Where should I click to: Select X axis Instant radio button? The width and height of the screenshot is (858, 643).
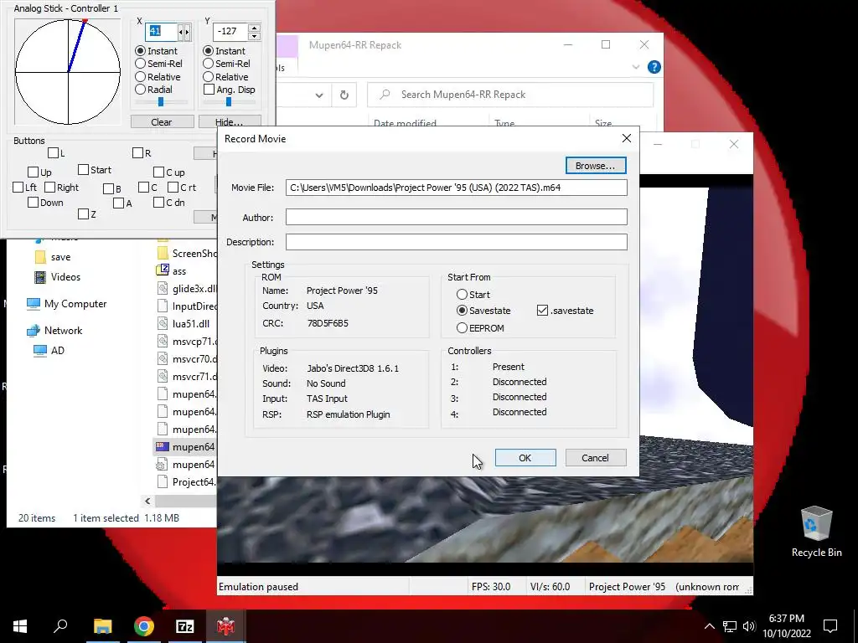(141, 51)
